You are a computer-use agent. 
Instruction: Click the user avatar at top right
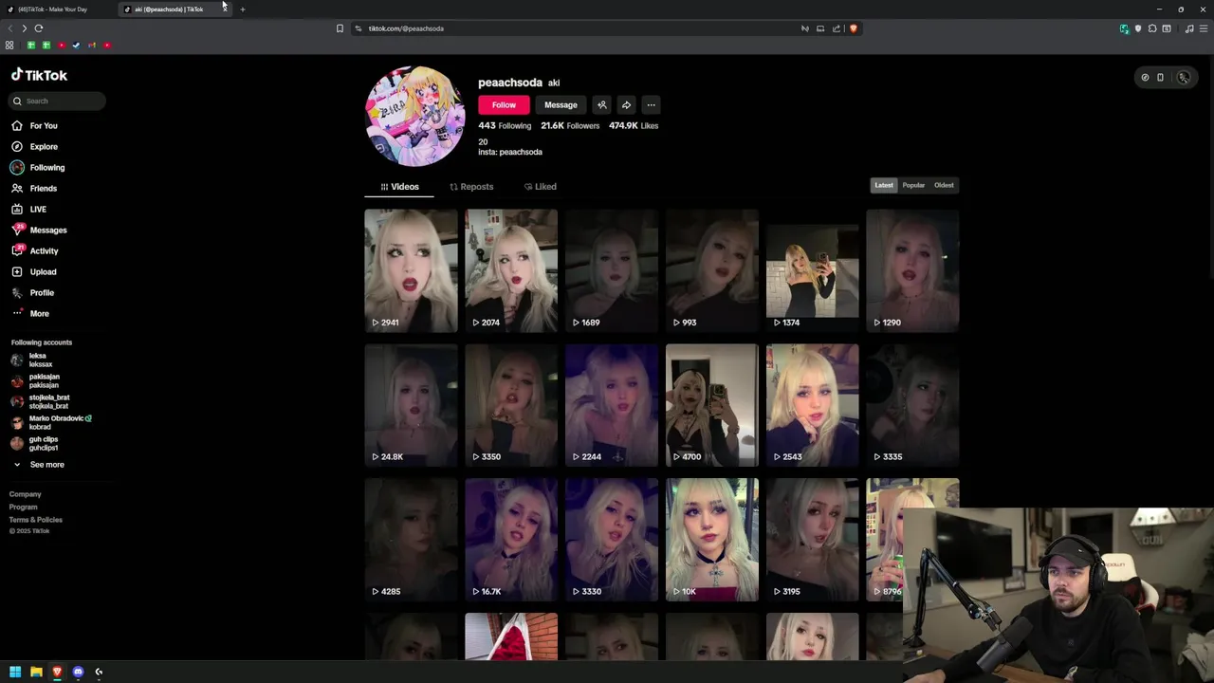coord(1184,78)
